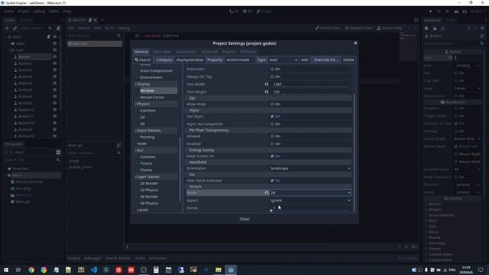489x275 pixels.
Task: Click the Delete property button
Action: pos(348,60)
